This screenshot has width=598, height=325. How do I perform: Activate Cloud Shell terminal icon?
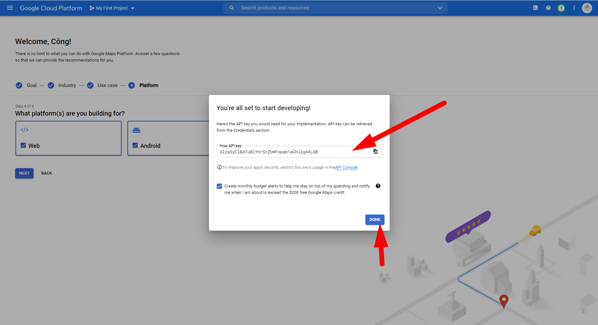coord(535,8)
